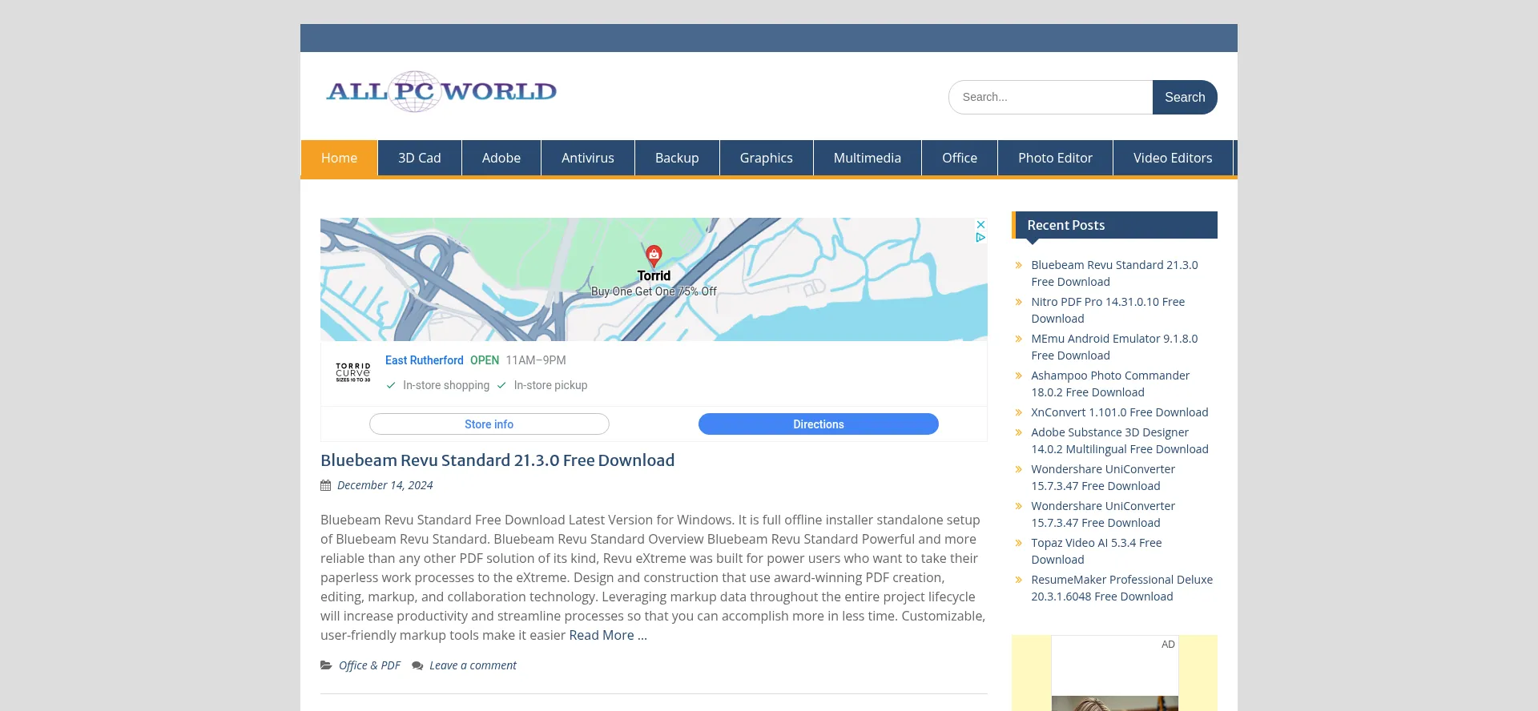Viewport: 1538px width, 711px height.
Task: Click Leave a comment link
Action: click(473, 665)
